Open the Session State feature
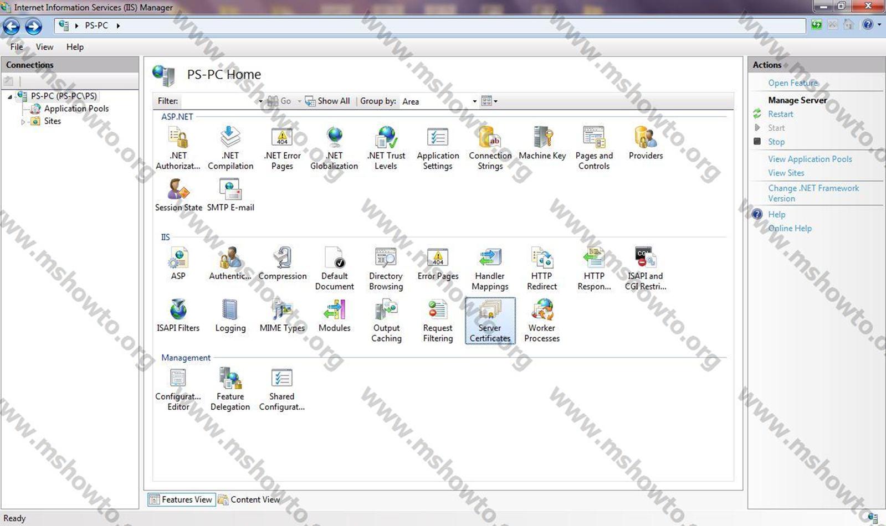This screenshot has width=886, height=526. 178,195
